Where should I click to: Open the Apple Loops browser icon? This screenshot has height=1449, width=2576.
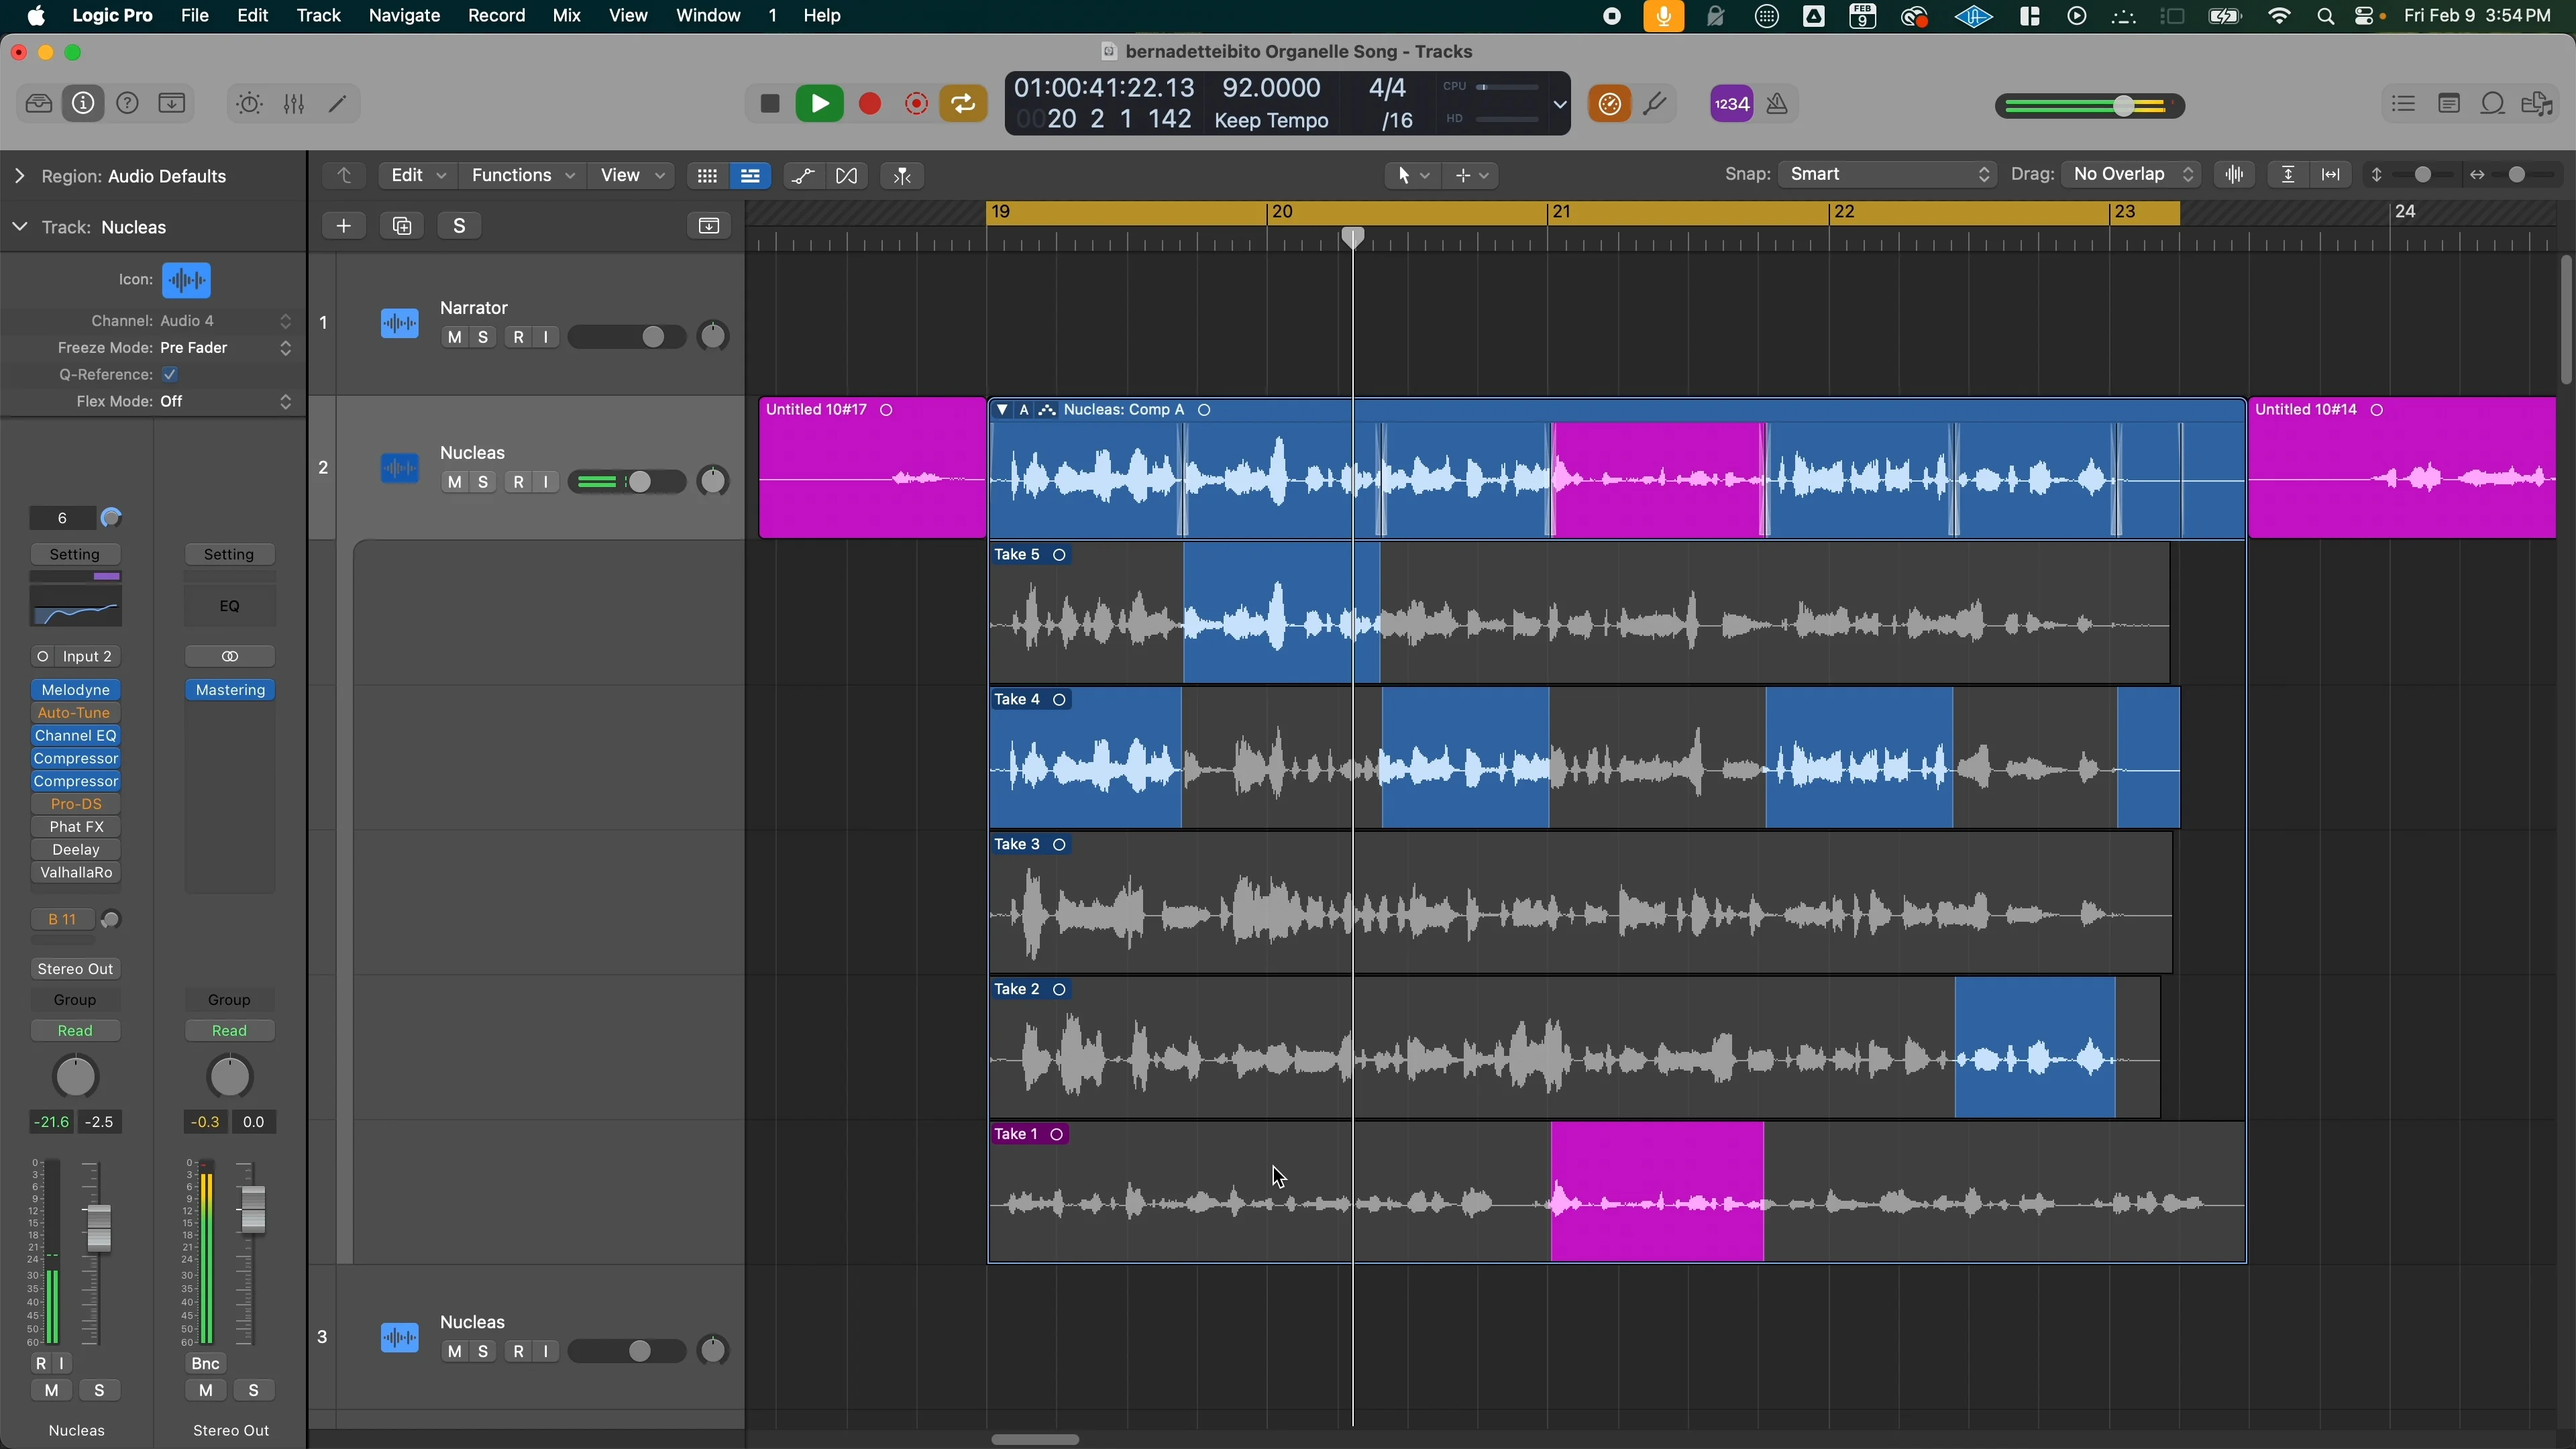coord(2494,103)
